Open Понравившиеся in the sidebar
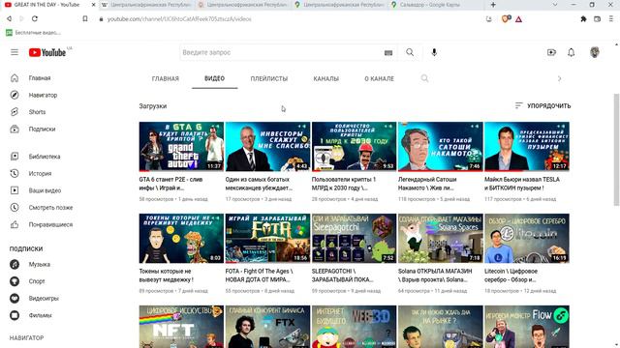620x348 pixels. (50, 224)
